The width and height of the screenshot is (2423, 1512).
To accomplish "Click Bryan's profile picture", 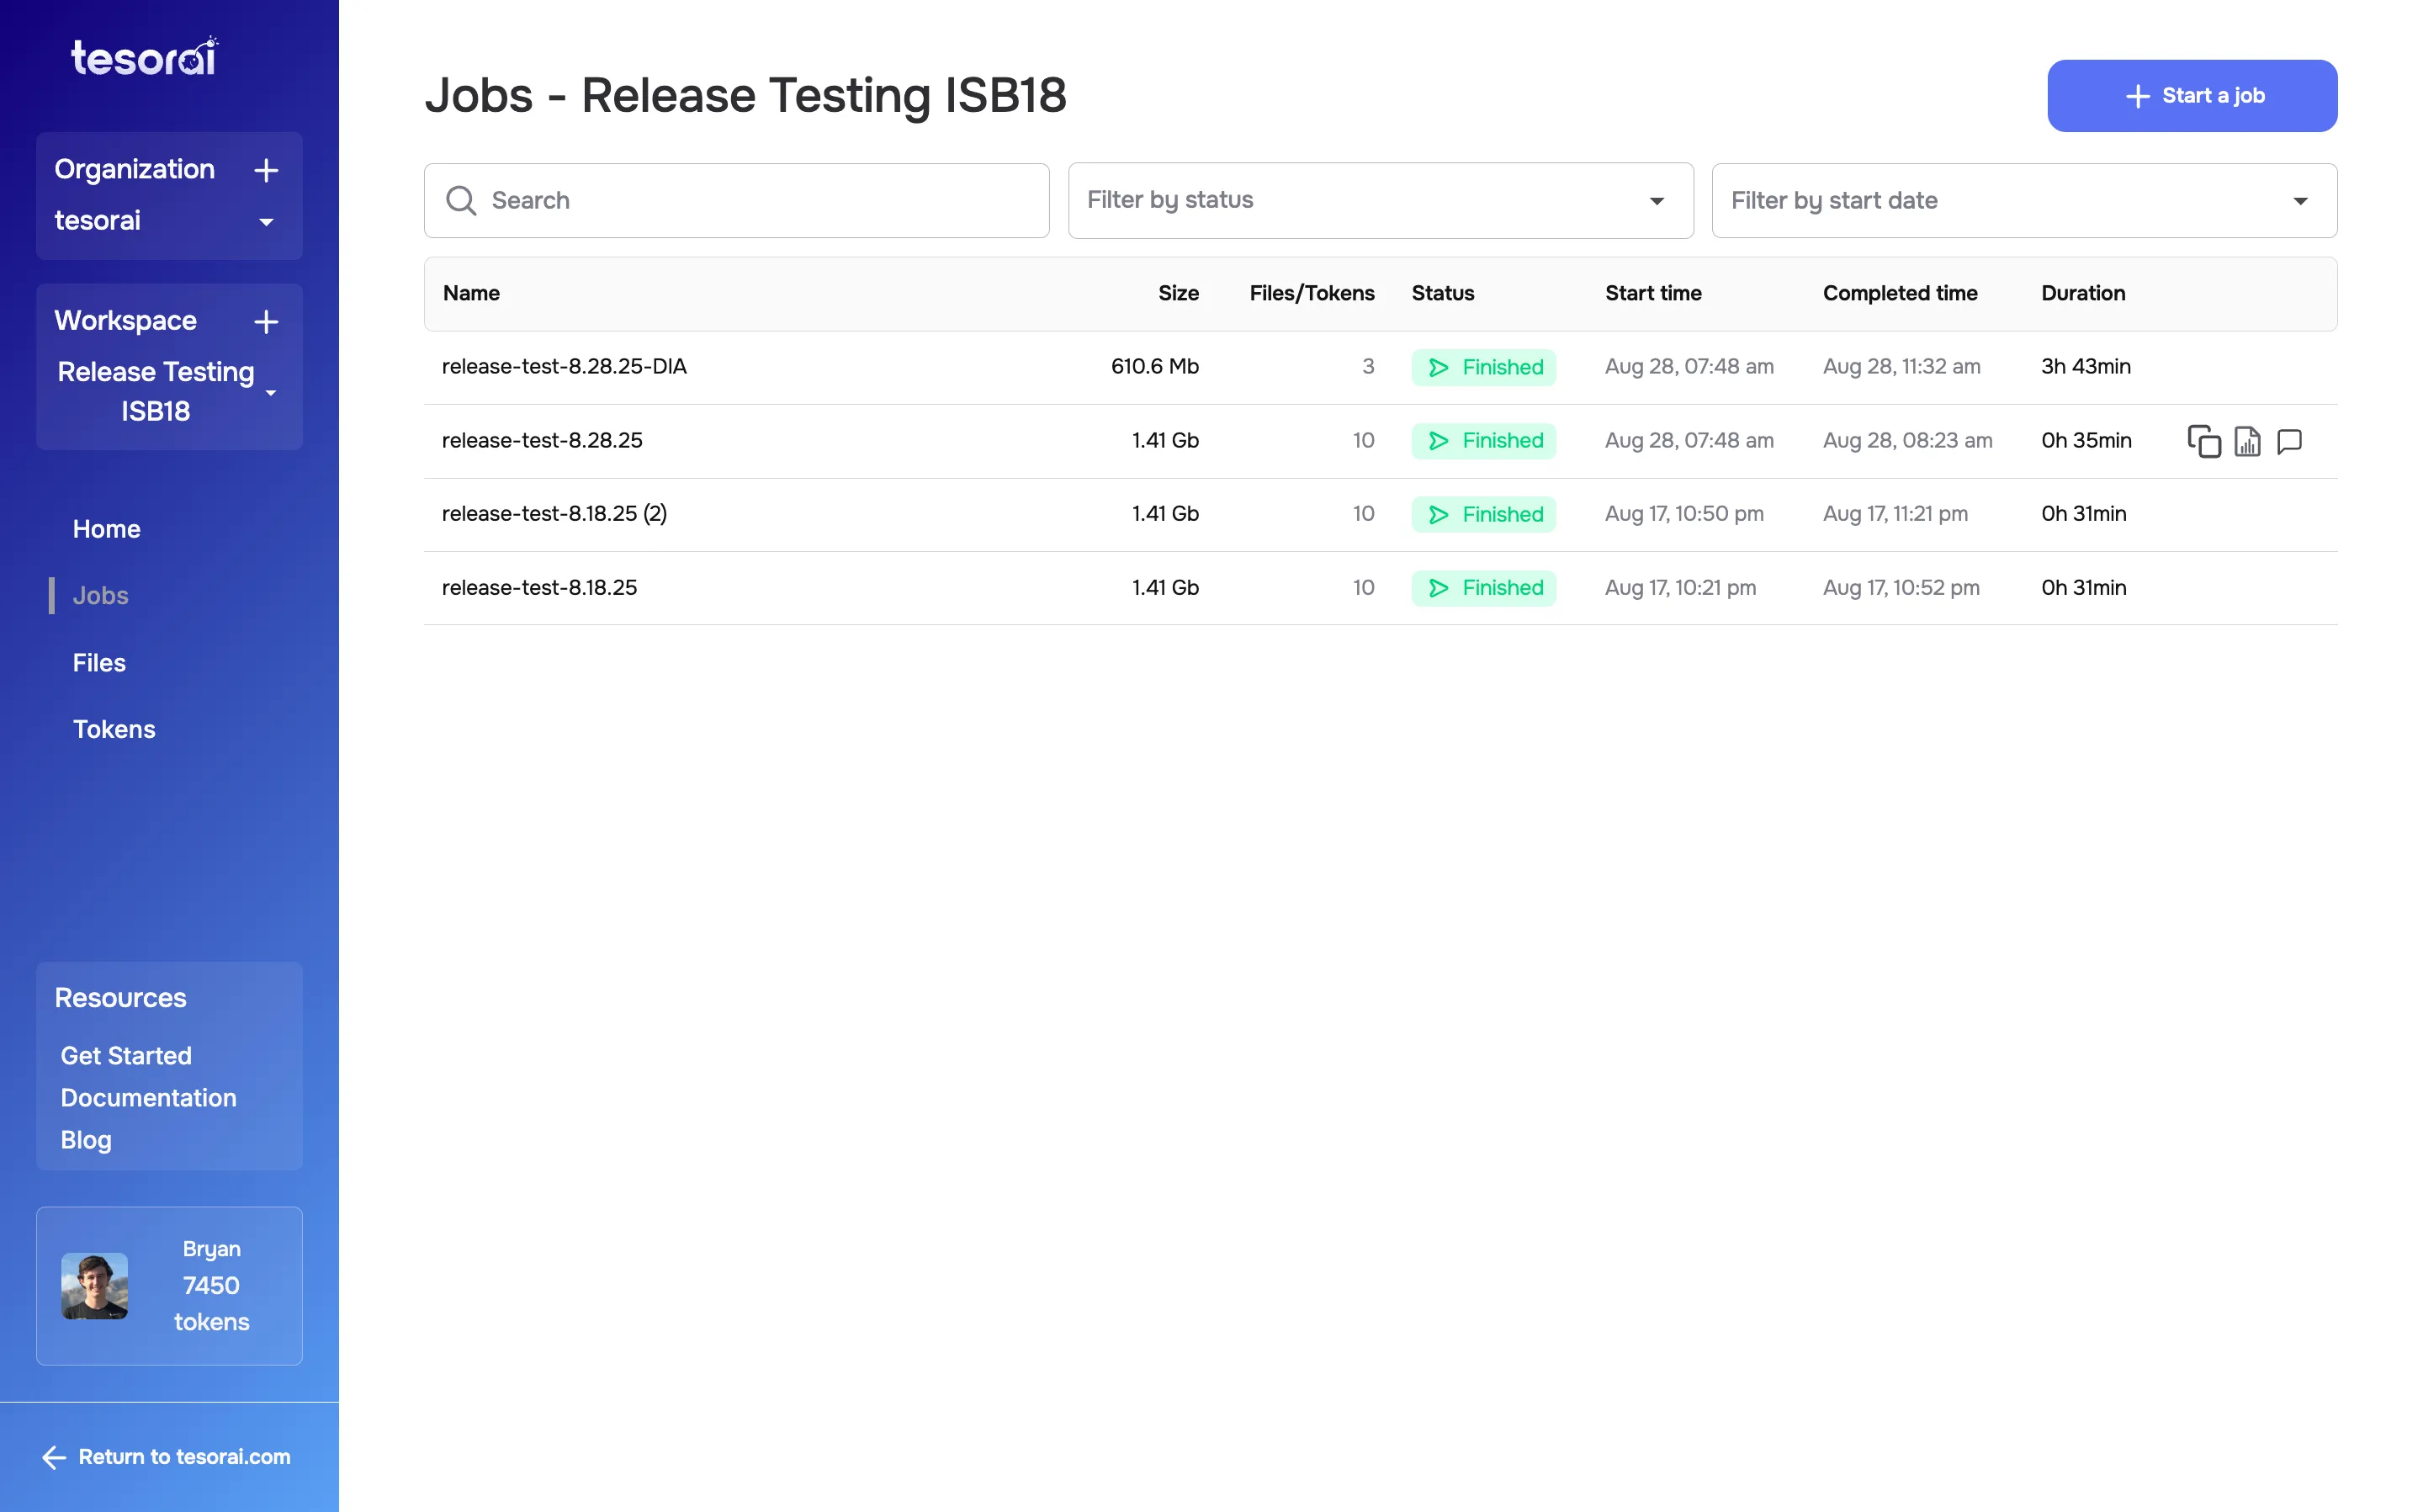I will (x=94, y=1286).
